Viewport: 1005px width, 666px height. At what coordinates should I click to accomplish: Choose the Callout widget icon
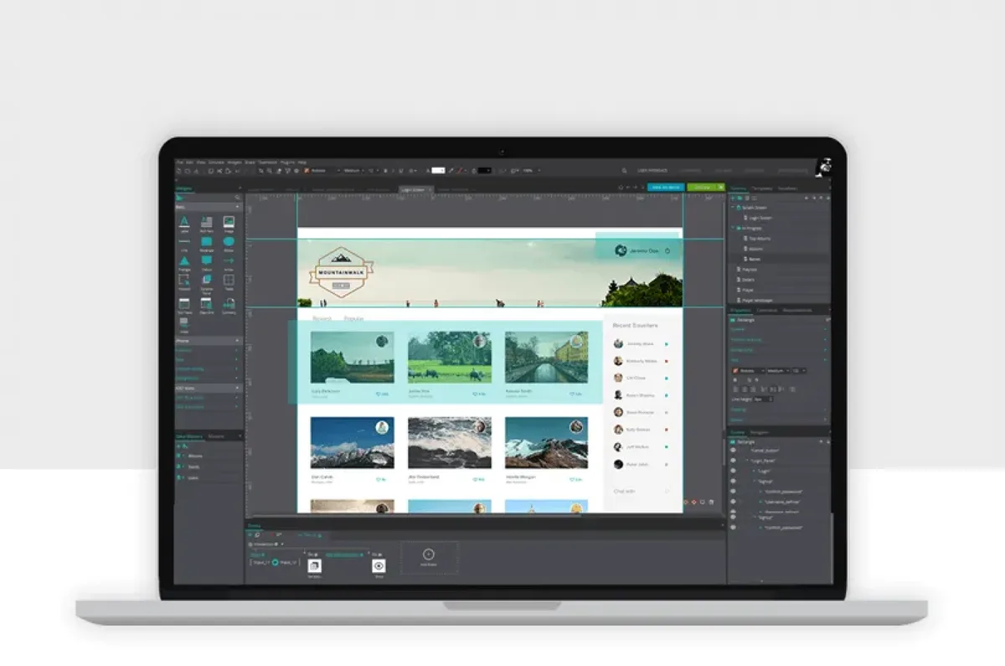point(206,261)
